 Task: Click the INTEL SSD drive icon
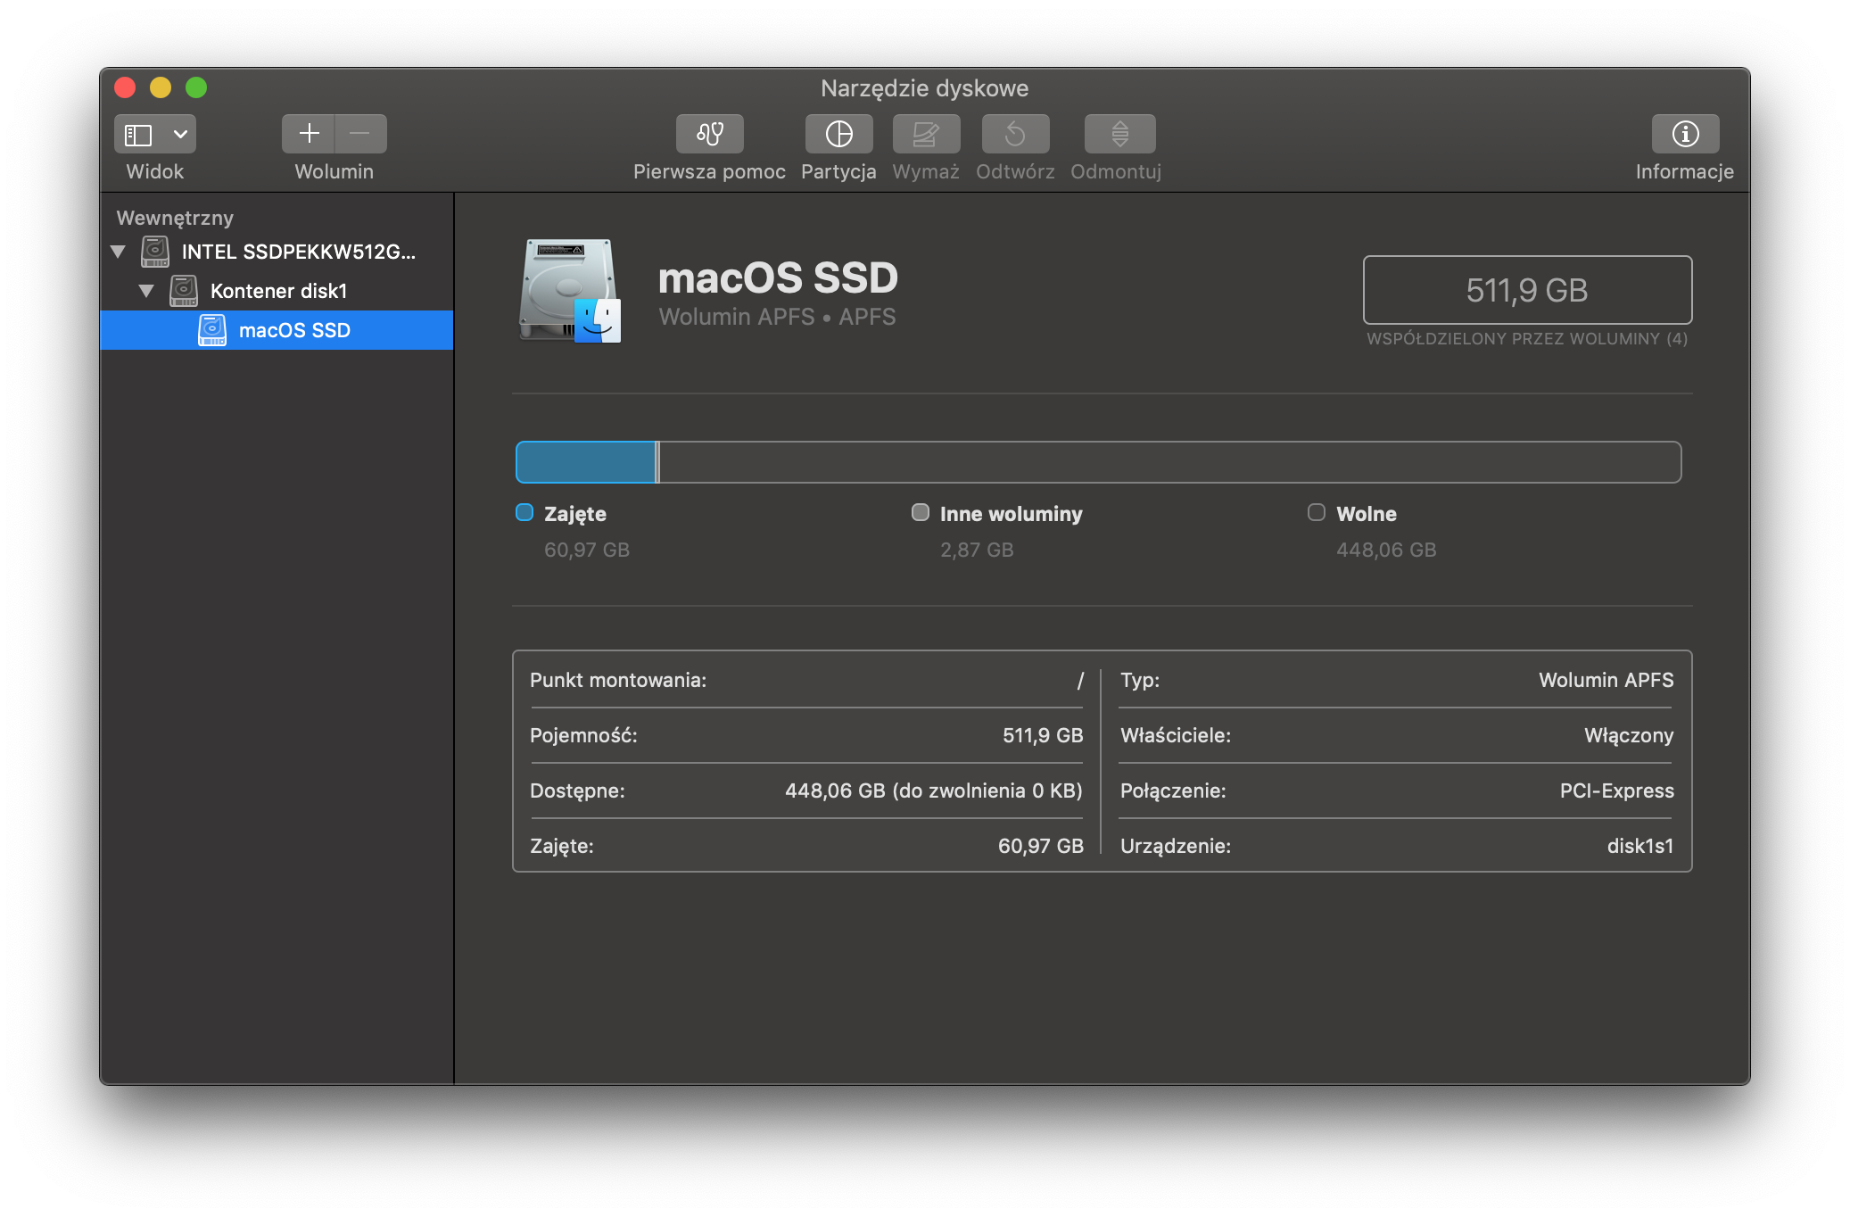tap(155, 252)
